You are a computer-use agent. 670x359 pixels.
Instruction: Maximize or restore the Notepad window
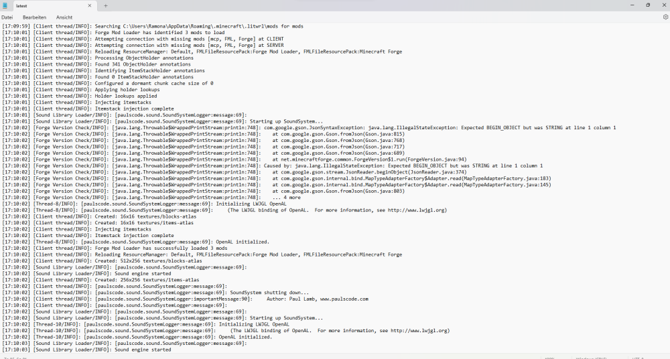tap(648, 5)
